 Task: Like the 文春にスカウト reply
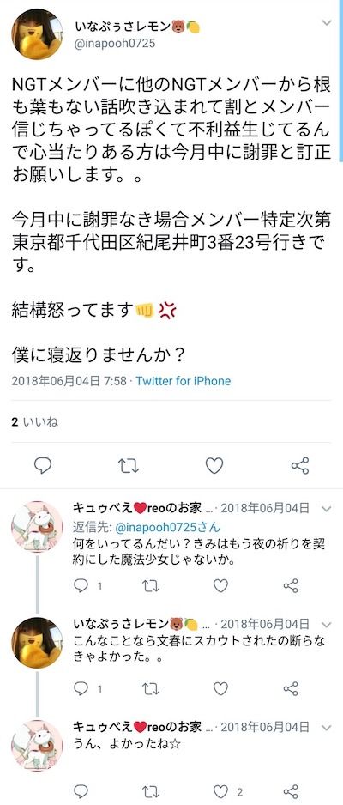220,688
